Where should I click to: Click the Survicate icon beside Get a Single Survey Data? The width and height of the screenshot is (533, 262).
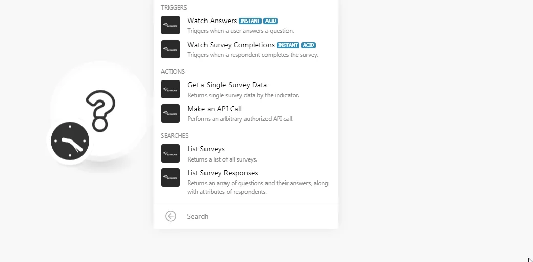click(171, 89)
